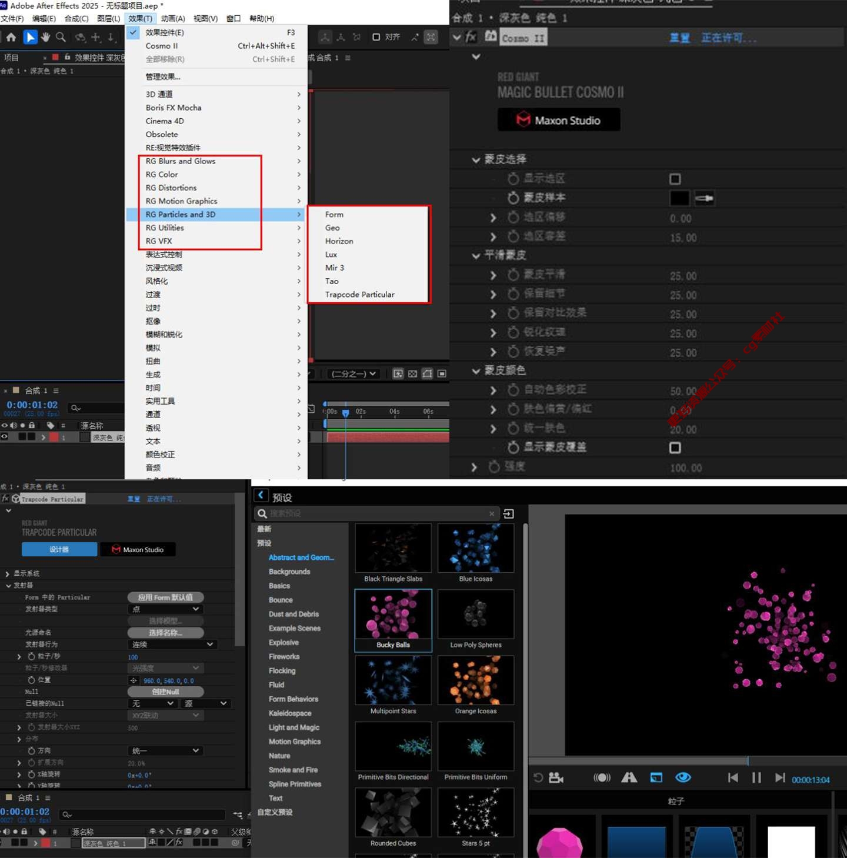This screenshot has width=847, height=858.
Task: Select the Smoke and Fire category
Action: tap(293, 770)
